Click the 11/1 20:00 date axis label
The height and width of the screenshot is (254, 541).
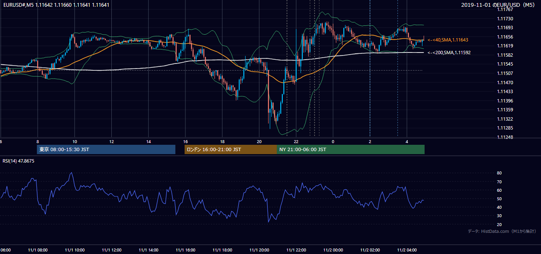pos(259,250)
